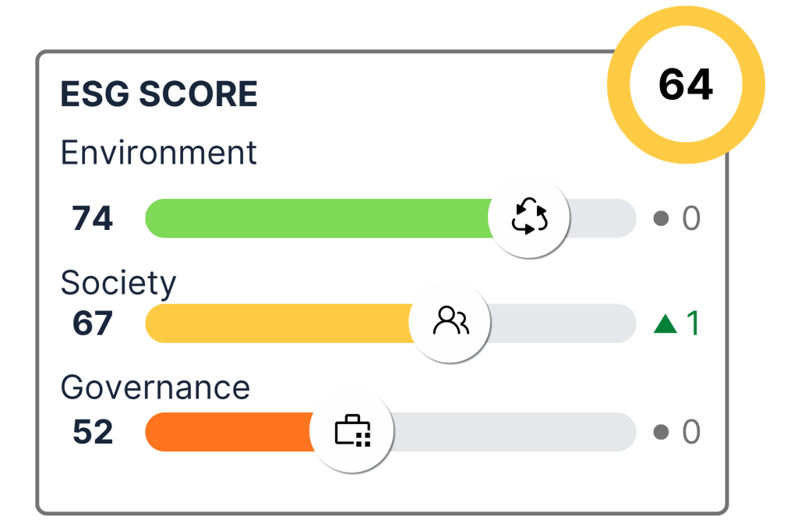Click the gray dot in Governance row

tap(662, 432)
